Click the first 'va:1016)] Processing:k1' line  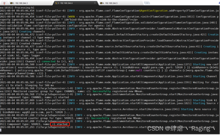tap(17, 8)
